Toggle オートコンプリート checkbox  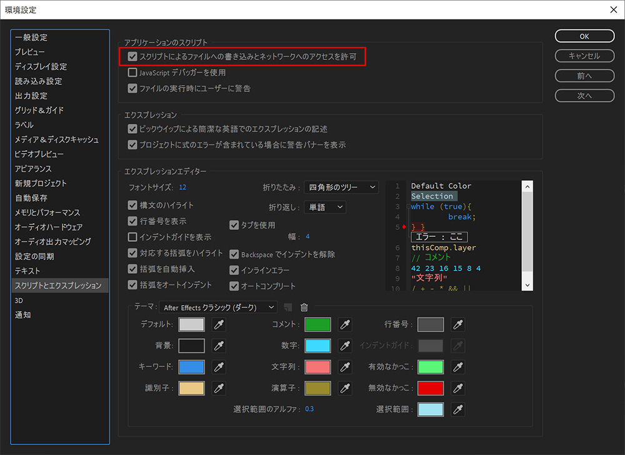coord(234,286)
